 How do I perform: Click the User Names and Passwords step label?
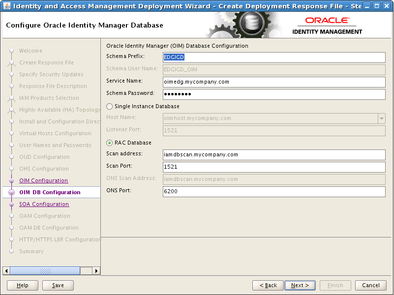click(x=55, y=145)
